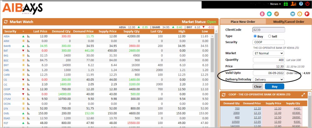This screenshot has height=128, width=312.
Task: Open the EABL security link
Action: coord(7,113)
